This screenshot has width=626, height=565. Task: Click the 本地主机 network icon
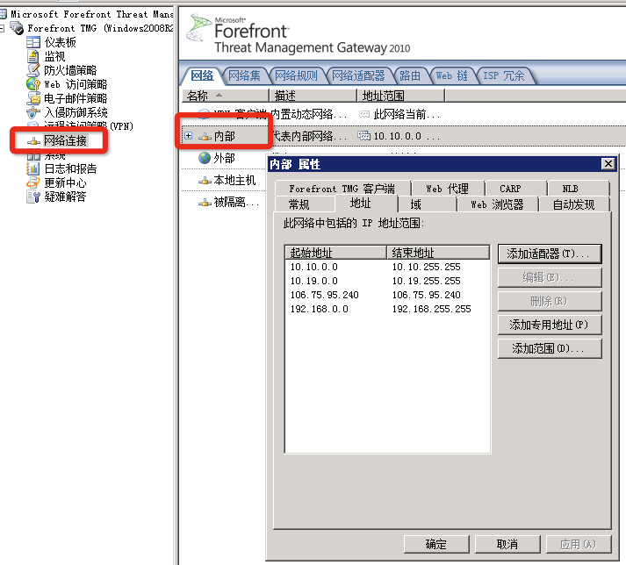click(x=205, y=181)
